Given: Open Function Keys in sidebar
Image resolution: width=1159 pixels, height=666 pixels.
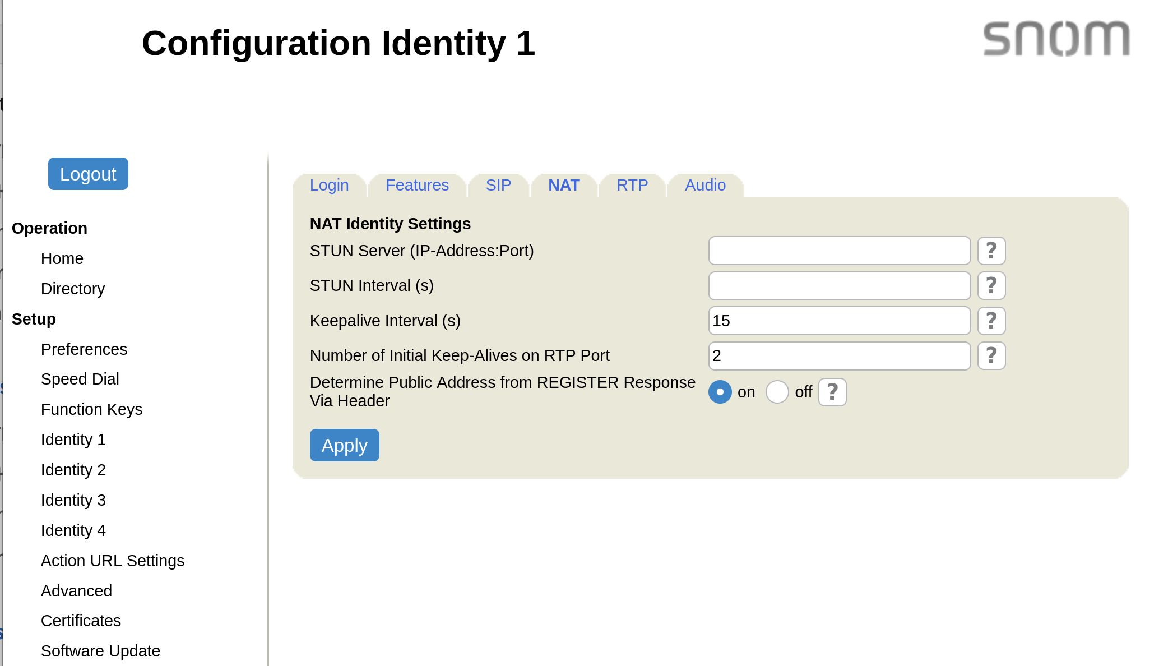Looking at the screenshot, I should (91, 409).
